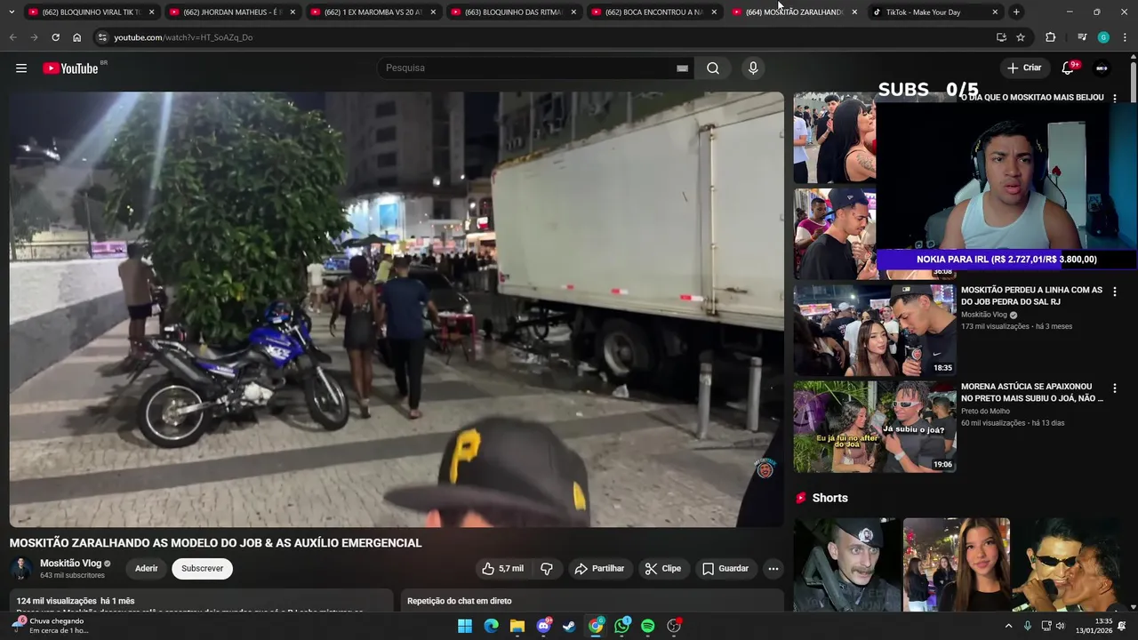
Task: Open options for 'MORENA ASTÚCIA' video
Action: [x=1115, y=388]
